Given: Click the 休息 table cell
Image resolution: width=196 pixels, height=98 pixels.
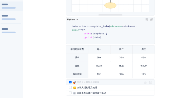Looking at the screenshot, I should (x=121, y=66).
